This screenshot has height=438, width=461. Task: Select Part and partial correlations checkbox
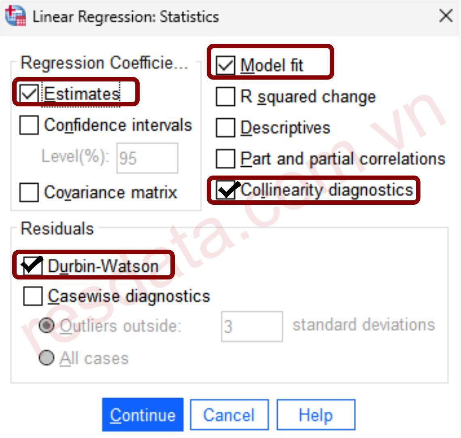(x=225, y=159)
